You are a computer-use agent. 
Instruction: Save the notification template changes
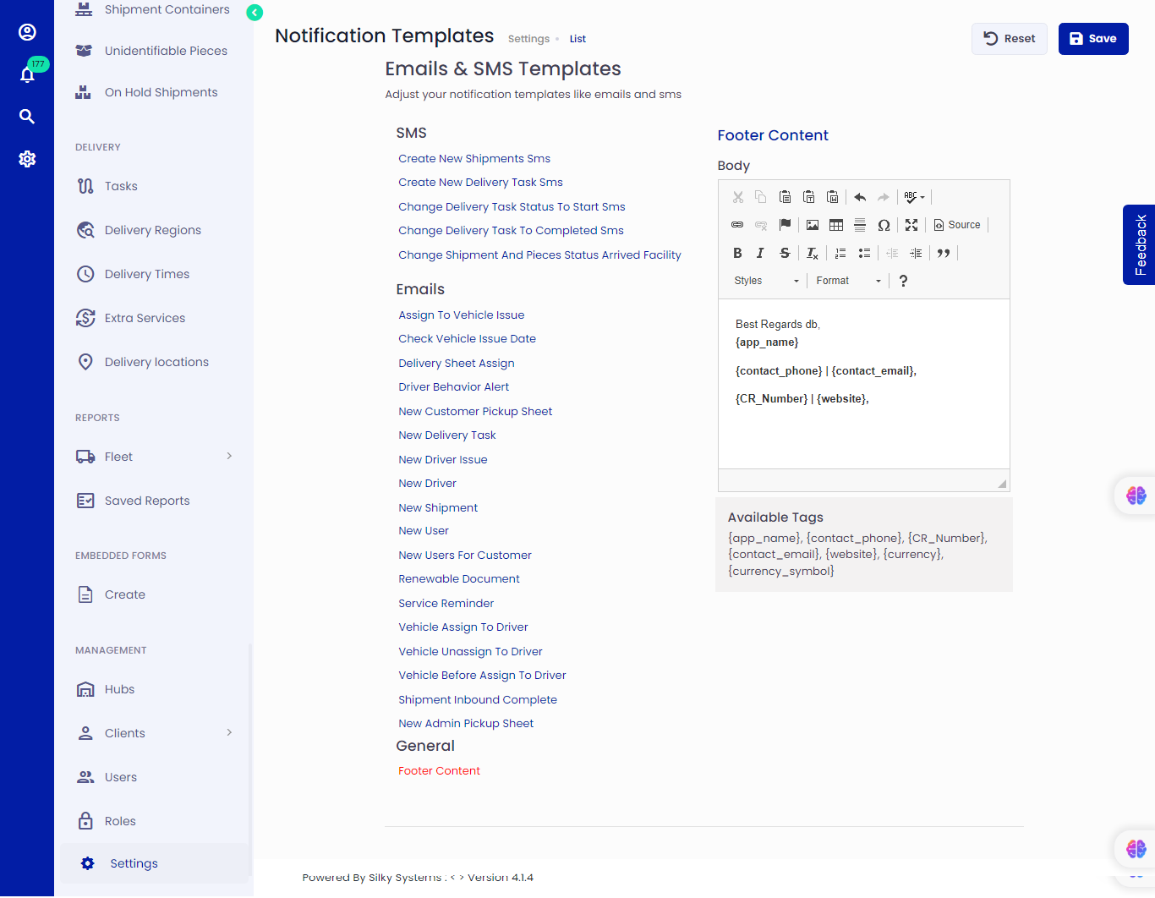1092,38
